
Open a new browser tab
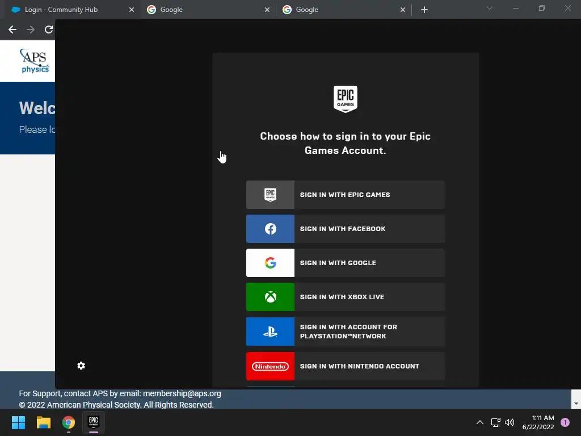click(424, 10)
